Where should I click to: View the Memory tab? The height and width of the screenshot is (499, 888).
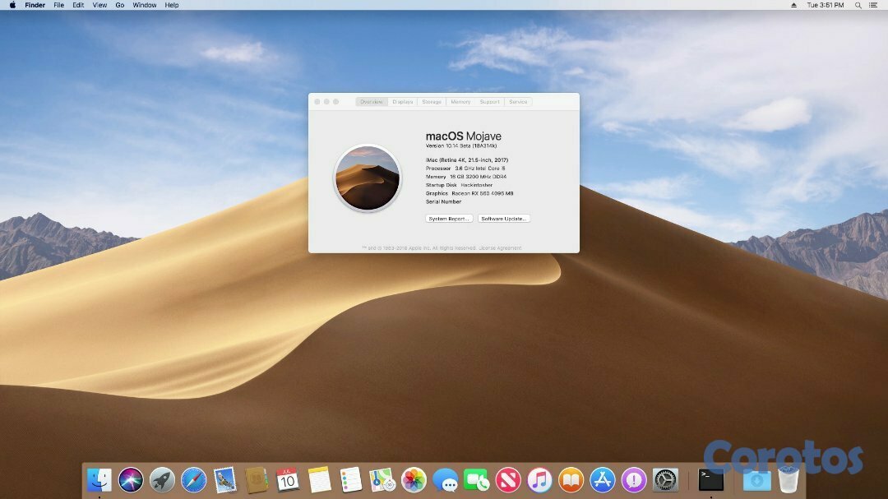460,102
